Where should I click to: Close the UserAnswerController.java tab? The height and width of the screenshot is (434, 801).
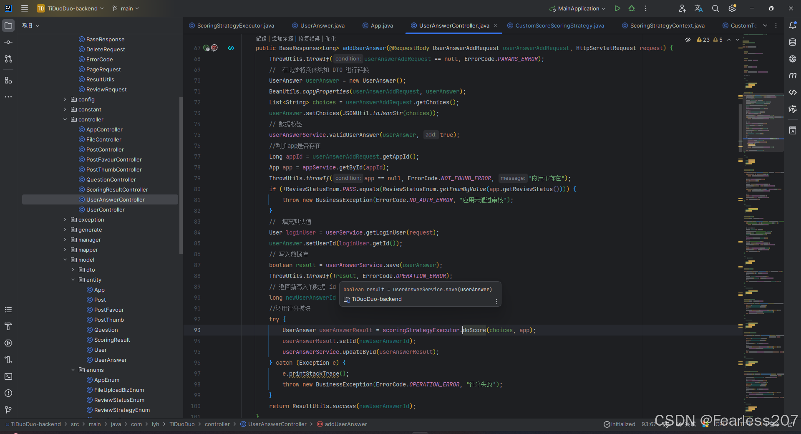coord(496,25)
